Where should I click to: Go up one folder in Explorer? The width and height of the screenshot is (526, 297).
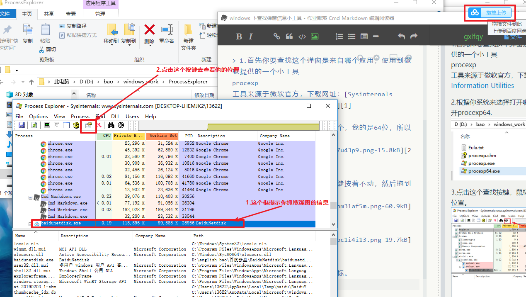tap(32, 82)
